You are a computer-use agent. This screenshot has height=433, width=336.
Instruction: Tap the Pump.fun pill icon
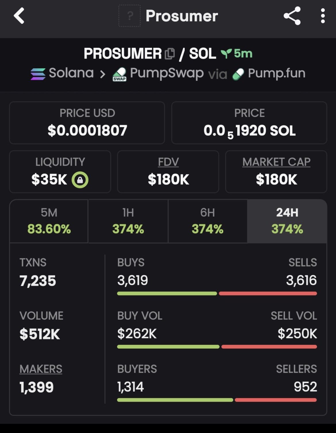(238, 74)
